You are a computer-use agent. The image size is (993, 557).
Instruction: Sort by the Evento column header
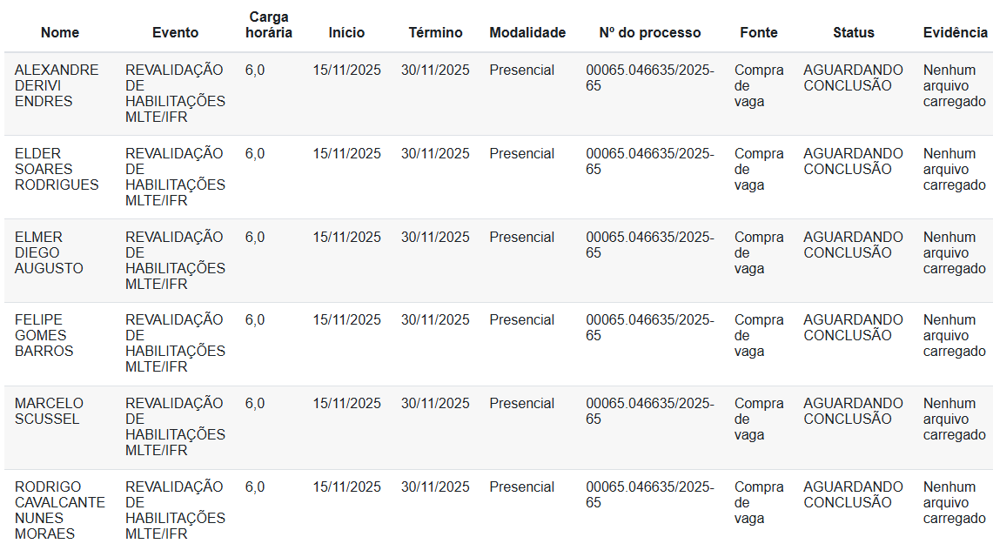pyautogui.click(x=175, y=32)
